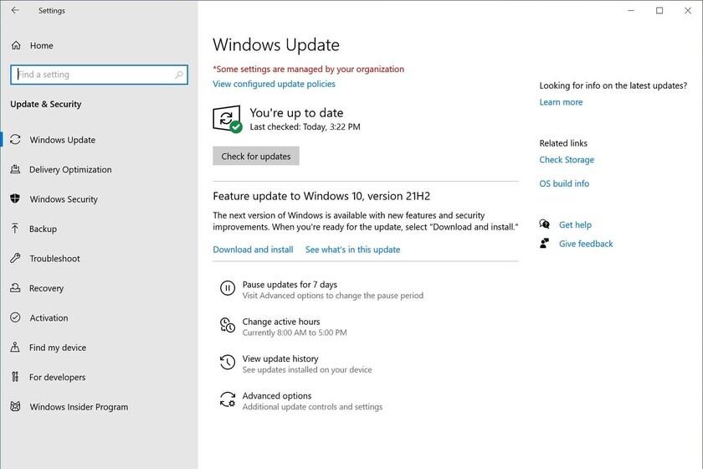Click the 'You're up to date' status text
The width and height of the screenshot is (703, 469).
click(x=296, y=113)
